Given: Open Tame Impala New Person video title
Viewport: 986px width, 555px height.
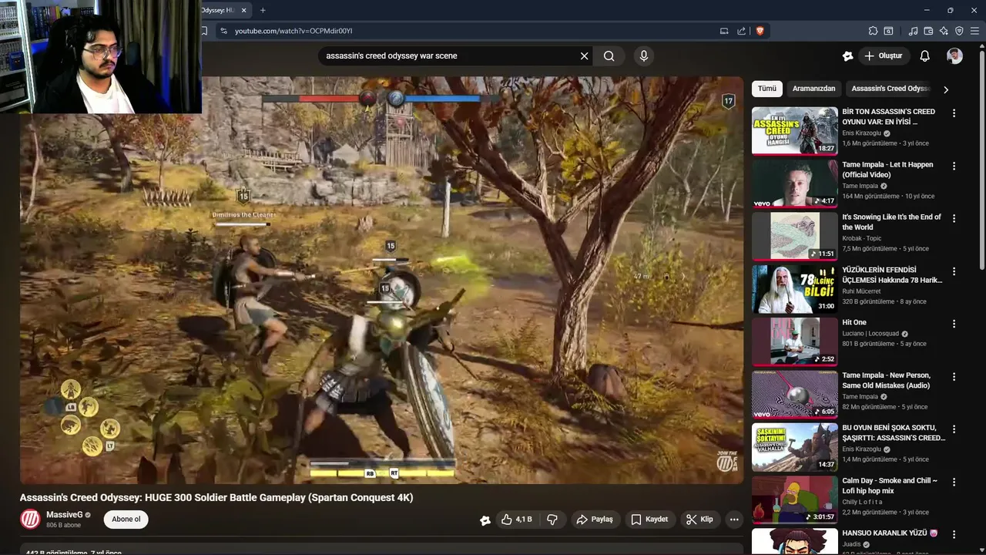Looking at the screenshot, I should coord(886,380).
